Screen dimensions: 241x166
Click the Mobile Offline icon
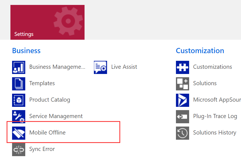19,133
